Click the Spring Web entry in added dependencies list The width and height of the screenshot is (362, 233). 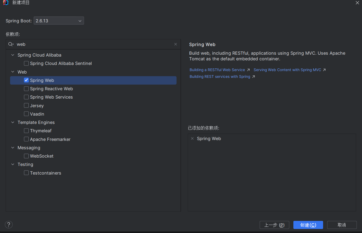(x=209, y=138)
